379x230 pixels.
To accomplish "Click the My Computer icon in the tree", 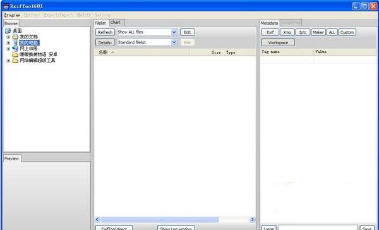I will 15,43.
